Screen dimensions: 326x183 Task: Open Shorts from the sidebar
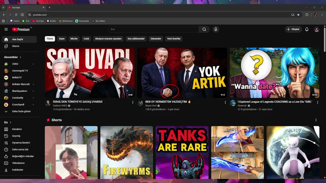coord(19,46)
